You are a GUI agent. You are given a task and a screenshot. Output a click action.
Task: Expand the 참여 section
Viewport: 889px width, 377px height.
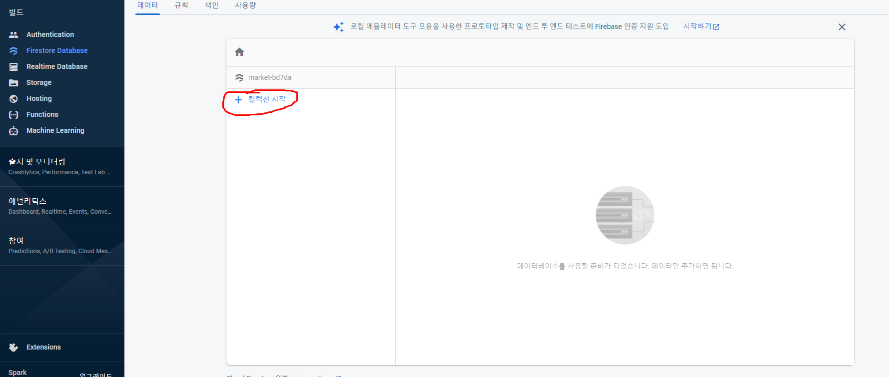coord(62,245)
